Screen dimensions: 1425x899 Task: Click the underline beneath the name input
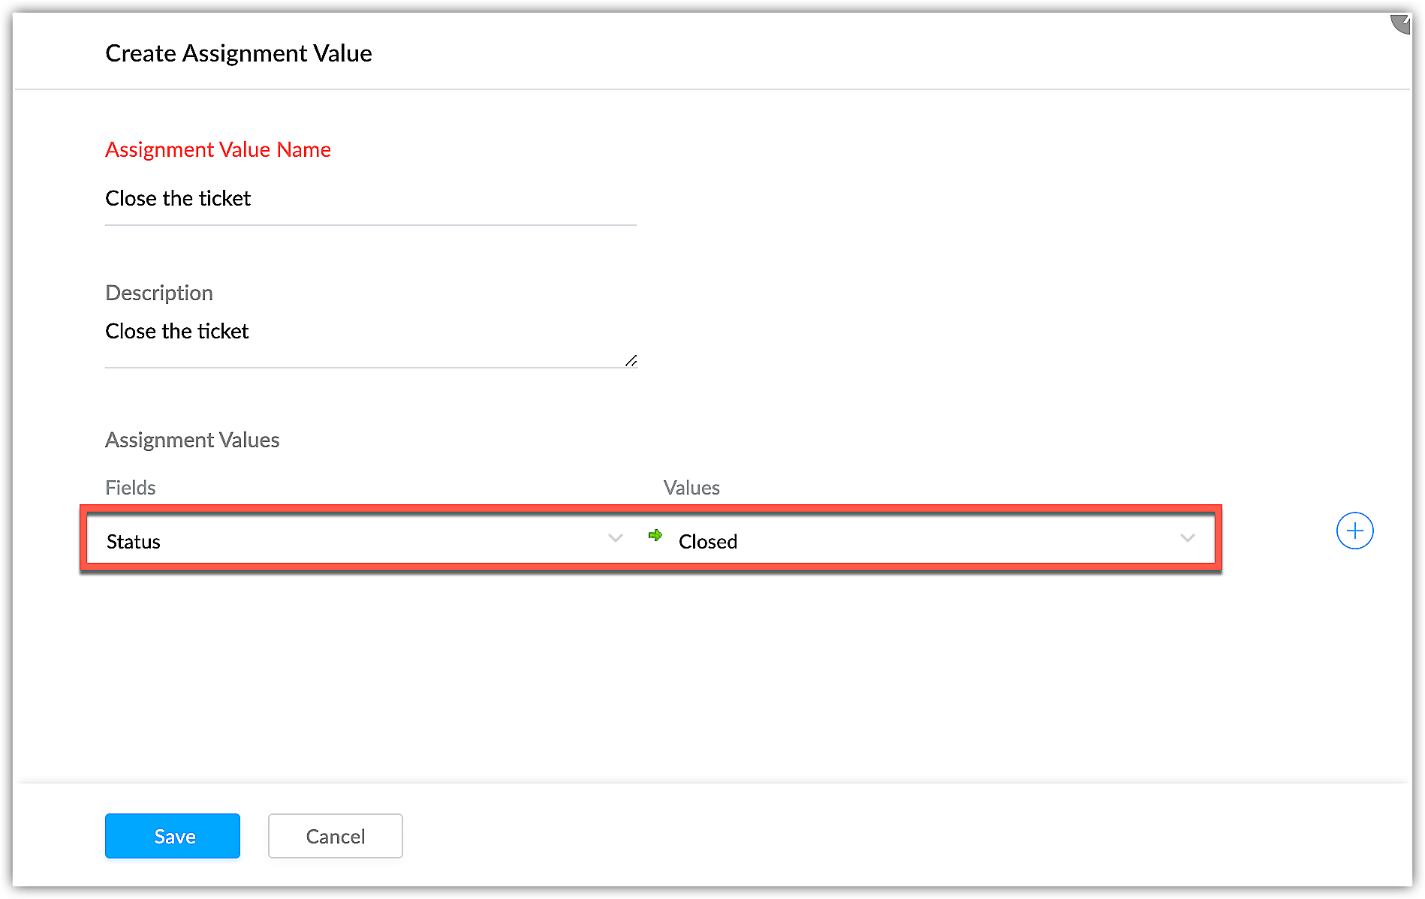(x=370, y=224)
